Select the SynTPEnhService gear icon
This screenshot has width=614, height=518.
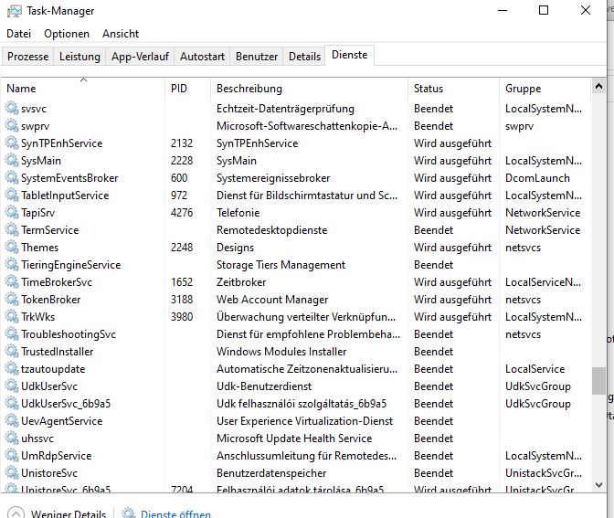point(12,143)
